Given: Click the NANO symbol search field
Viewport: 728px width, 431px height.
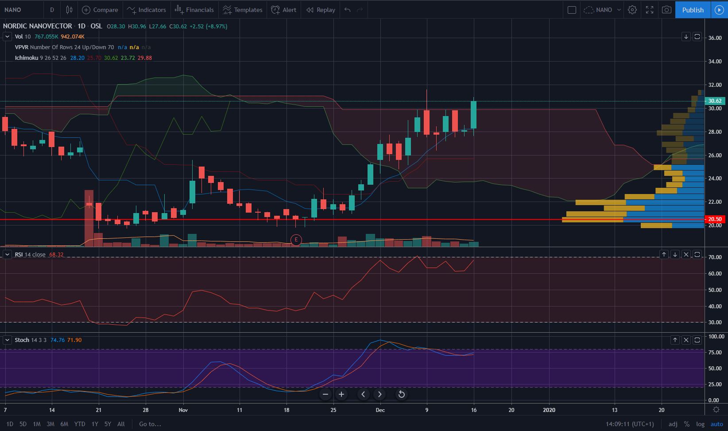Looking at the screenshot, I should pos(22,10).
